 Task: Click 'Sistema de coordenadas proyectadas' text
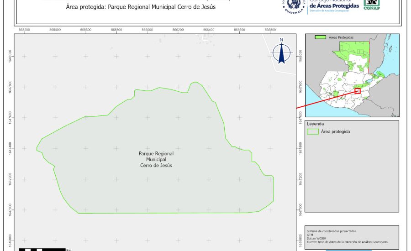pos(332,231)
